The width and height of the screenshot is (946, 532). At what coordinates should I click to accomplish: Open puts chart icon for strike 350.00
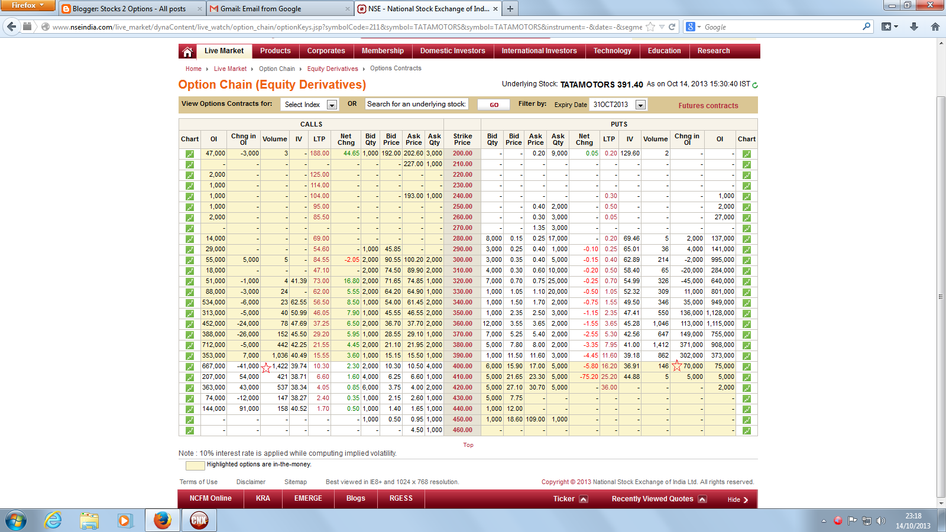click(747, 313)
